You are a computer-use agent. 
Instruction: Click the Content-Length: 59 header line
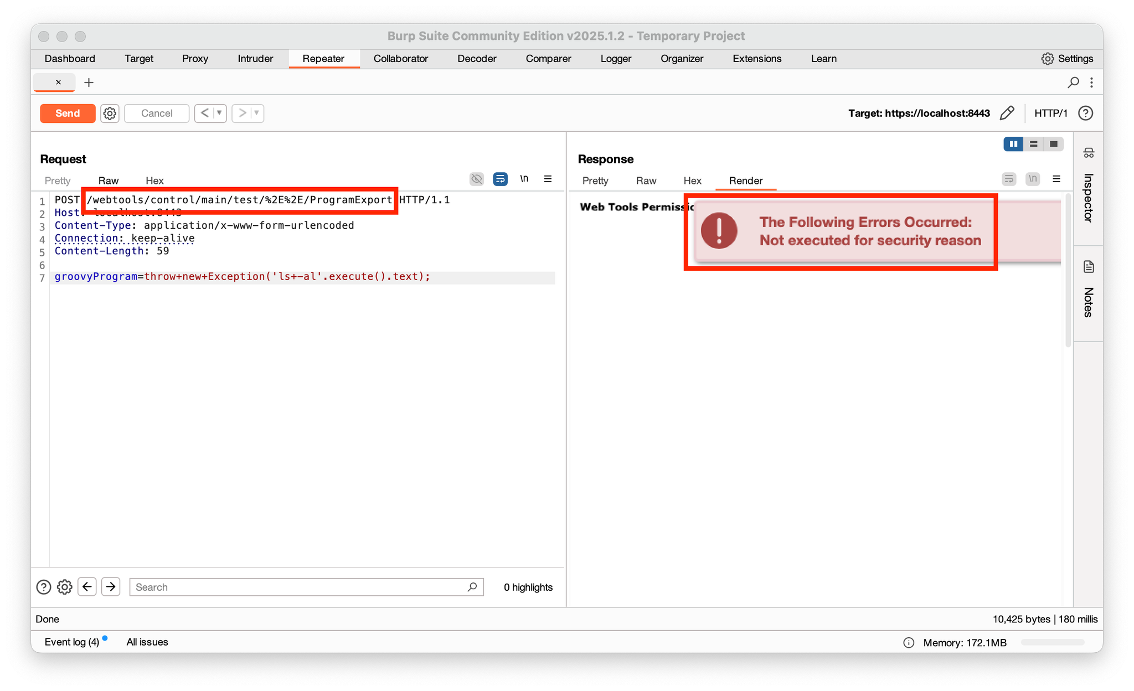112,251
